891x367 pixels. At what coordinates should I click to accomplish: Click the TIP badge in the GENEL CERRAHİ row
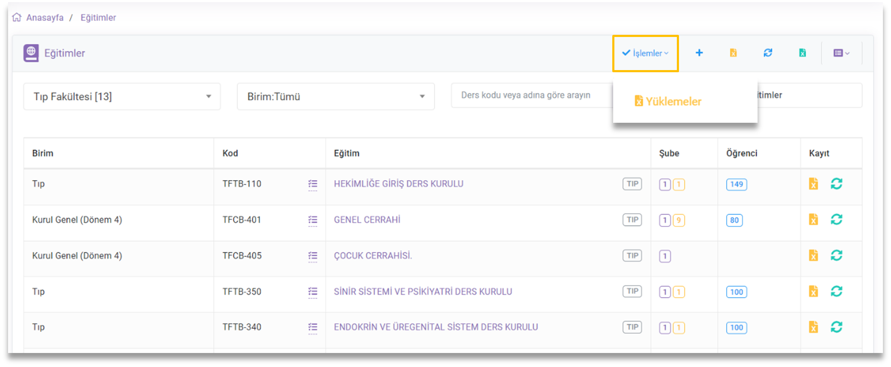click(632, 220)
